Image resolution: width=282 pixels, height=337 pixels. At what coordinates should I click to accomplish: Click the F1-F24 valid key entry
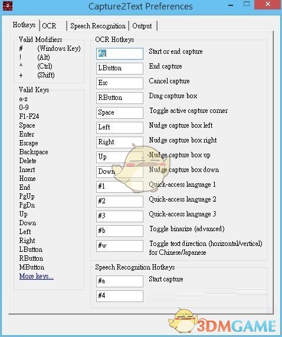coord(29,116)
